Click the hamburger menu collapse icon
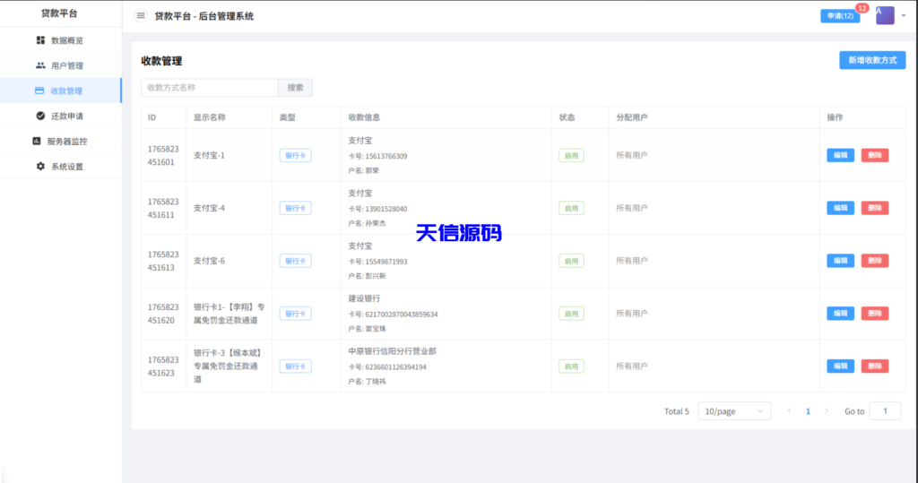Viewport: 918px width, 483px height. click(x=141, y=16)
